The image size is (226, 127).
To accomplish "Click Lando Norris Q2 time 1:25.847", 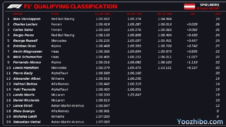I will click(x=134, y=95).
